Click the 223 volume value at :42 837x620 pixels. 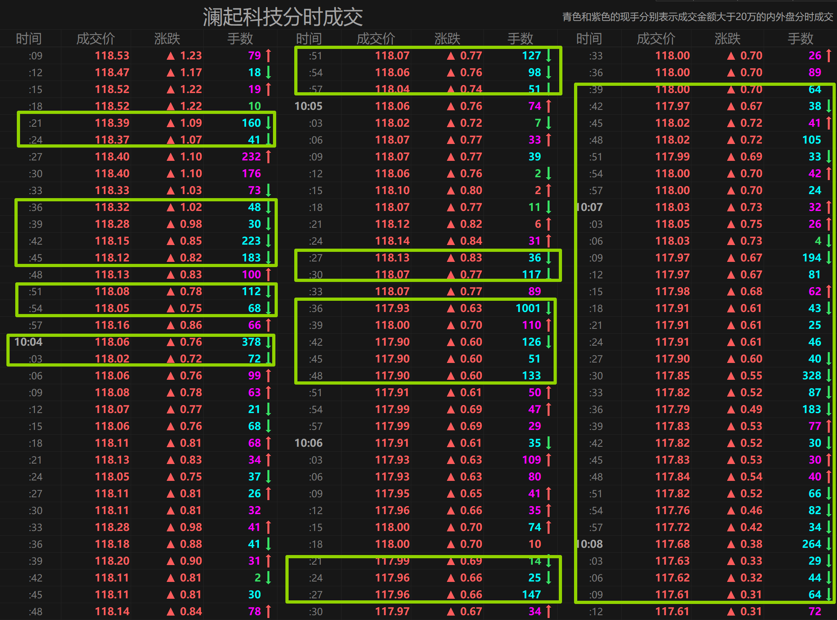point(251,241)
